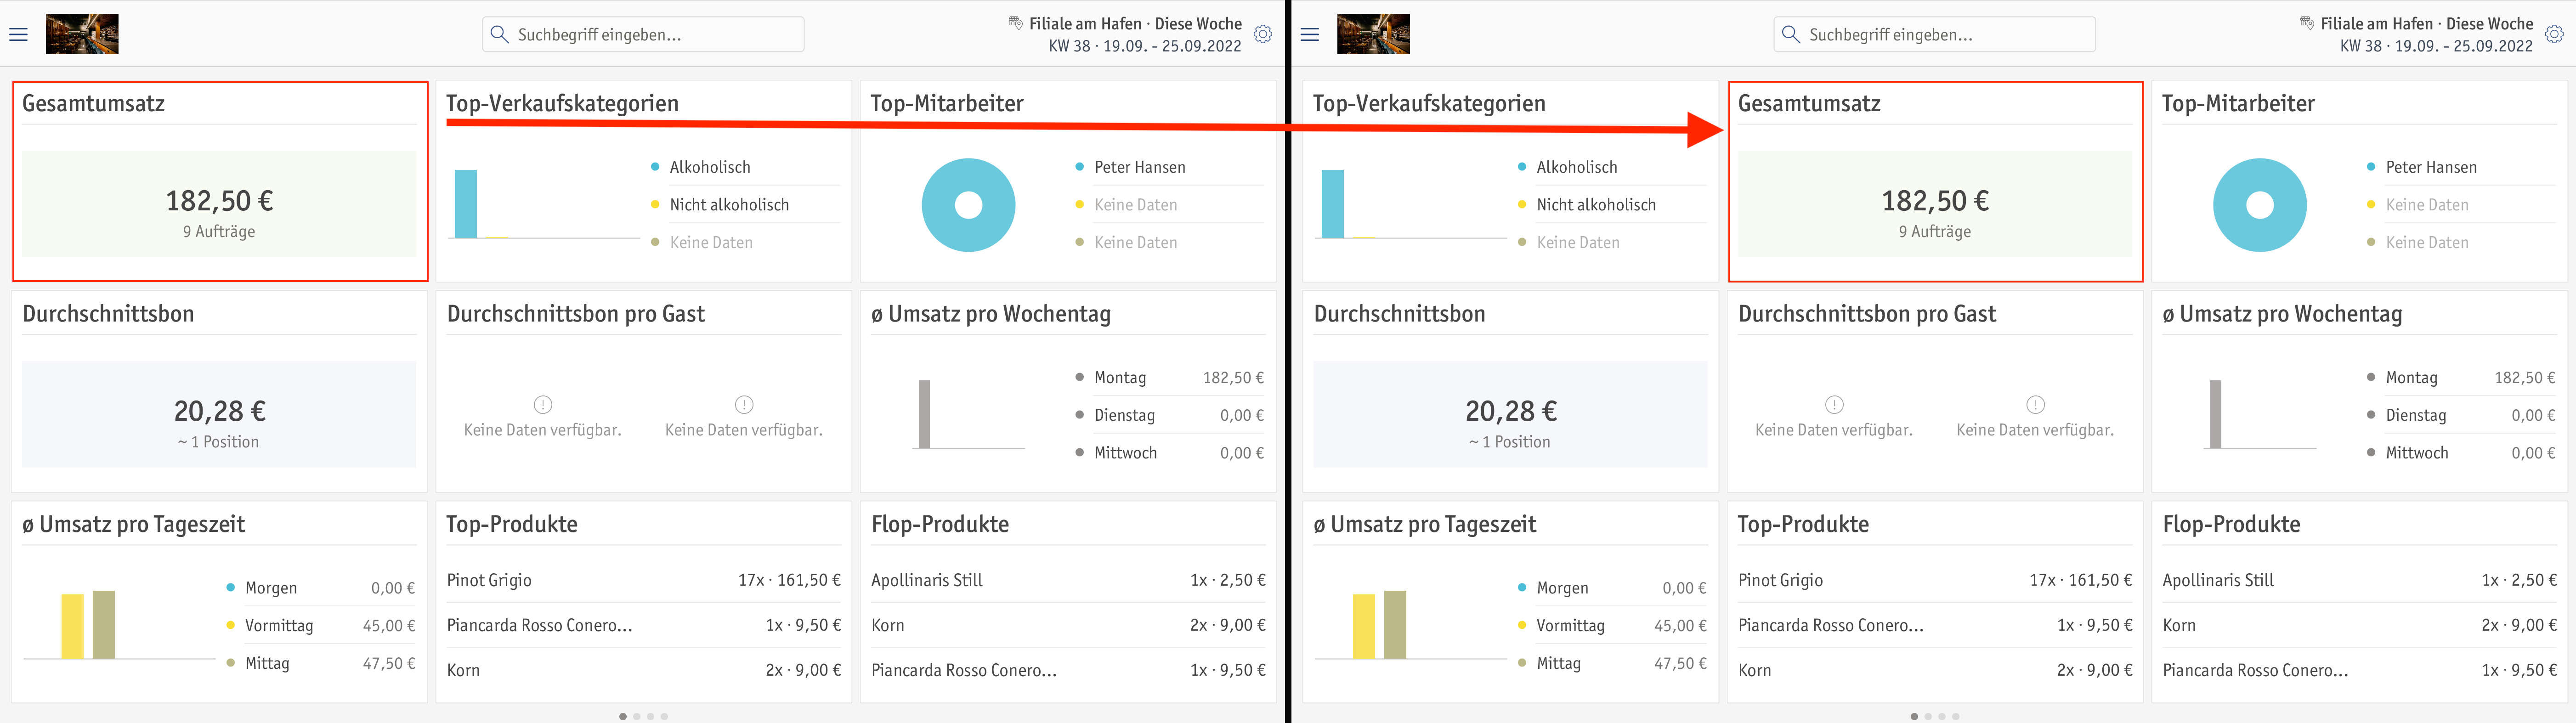
Task: Select the Vormittag 45,00 € row in right dashboard
Action: (1611, 625)
